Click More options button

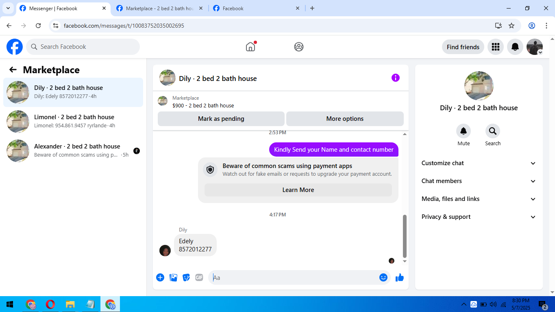point(345,119)
